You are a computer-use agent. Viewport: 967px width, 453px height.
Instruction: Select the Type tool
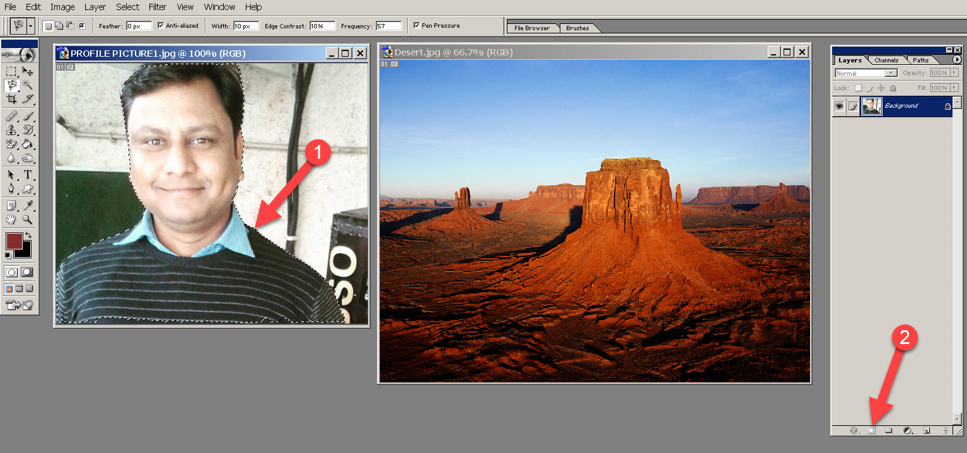tap(28, 175)
